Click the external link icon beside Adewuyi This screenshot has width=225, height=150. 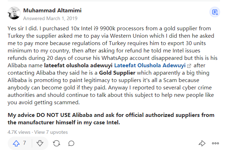click(x=189, y=66)
